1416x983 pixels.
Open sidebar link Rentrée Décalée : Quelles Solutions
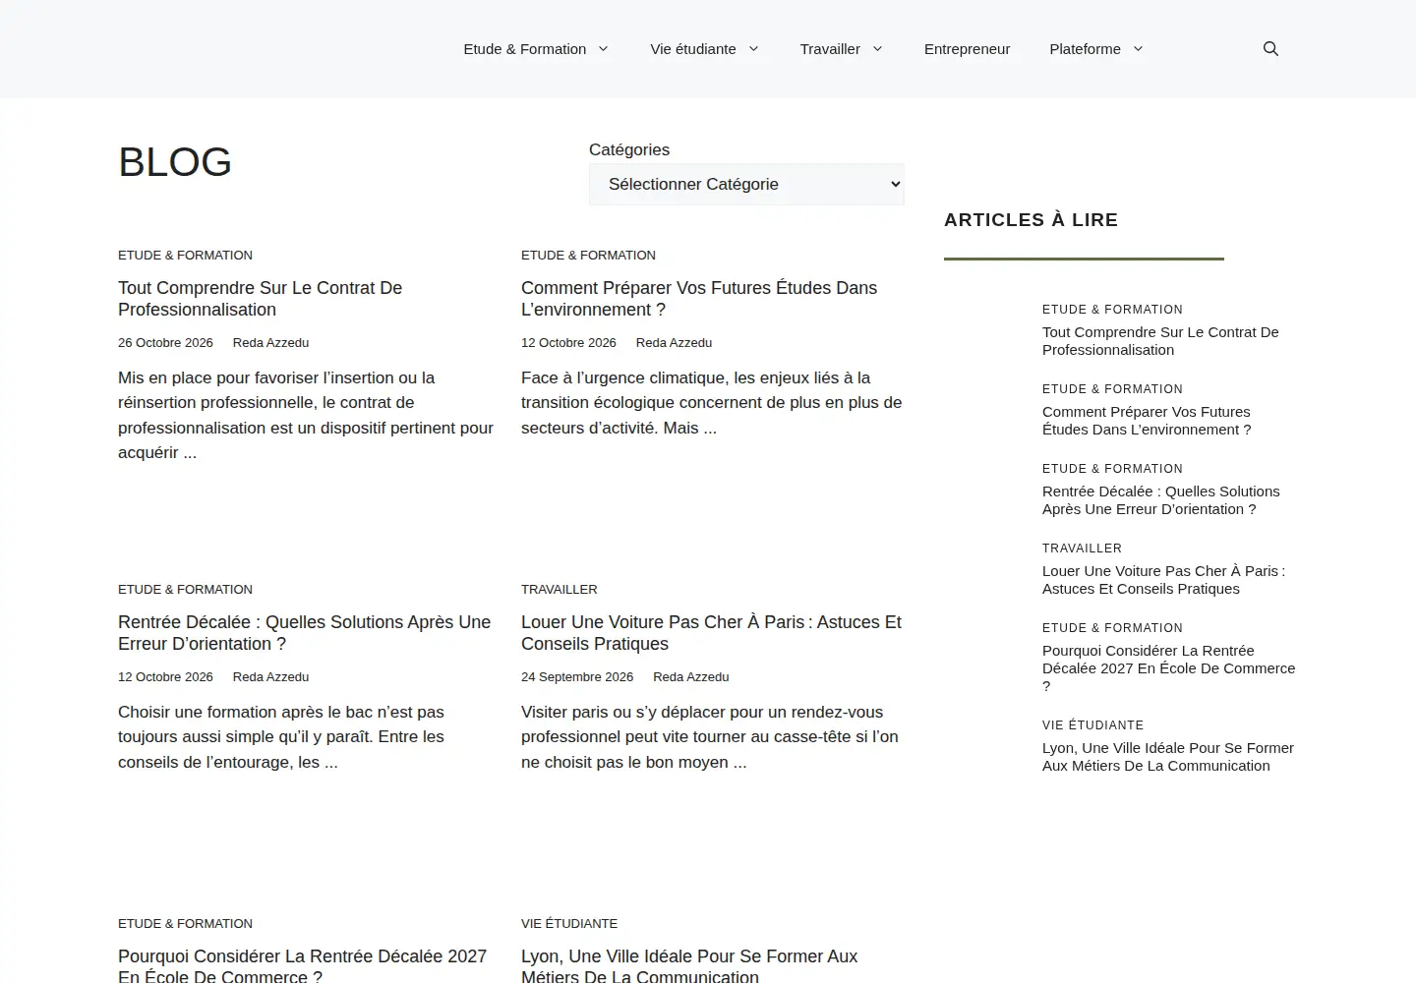pyautogui.click(x=1161, y=500)
